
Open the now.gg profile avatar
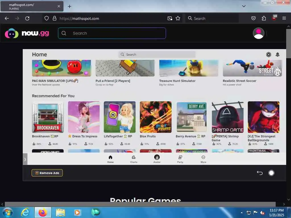tap(259, 33)
